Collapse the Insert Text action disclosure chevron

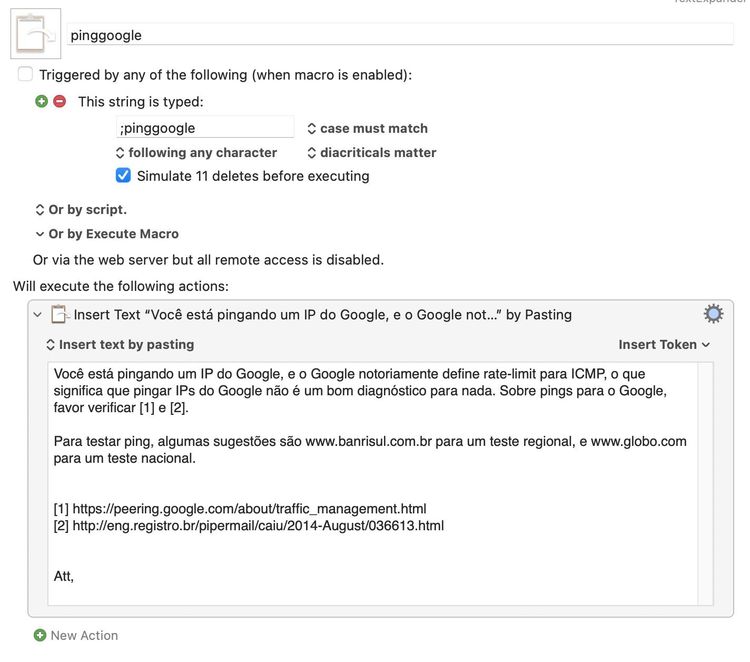click(37, 315)
